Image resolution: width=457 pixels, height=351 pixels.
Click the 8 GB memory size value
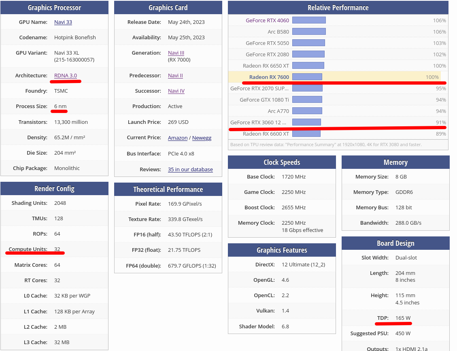(x=401, y=177)
